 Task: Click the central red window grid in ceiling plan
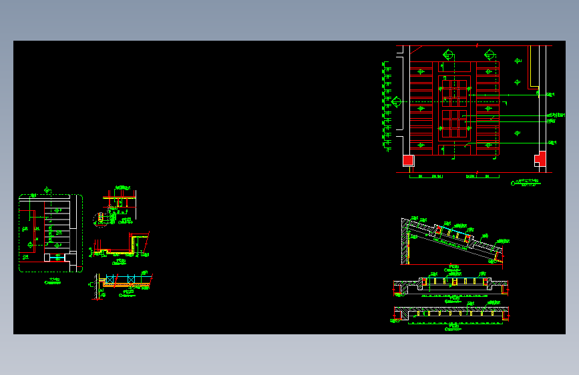pos(455,109)
